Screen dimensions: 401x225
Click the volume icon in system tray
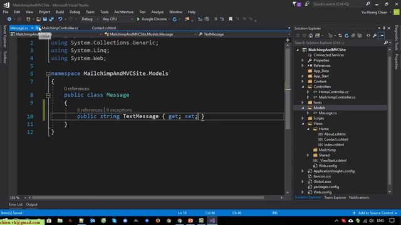click(372, 221)
